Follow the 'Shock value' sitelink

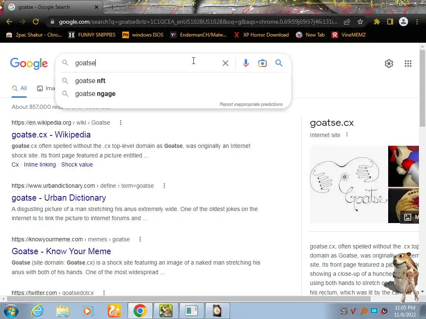point(77,164)
